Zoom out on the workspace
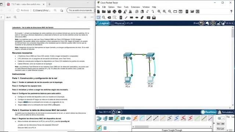The width and height of the screenshot is (235, 132). click(x=170, y=11)
